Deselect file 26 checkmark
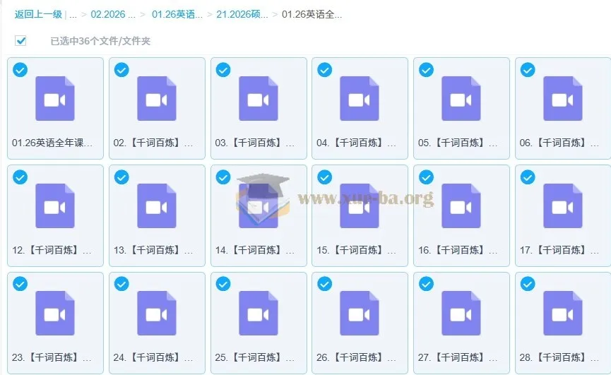 coord(325,284)
